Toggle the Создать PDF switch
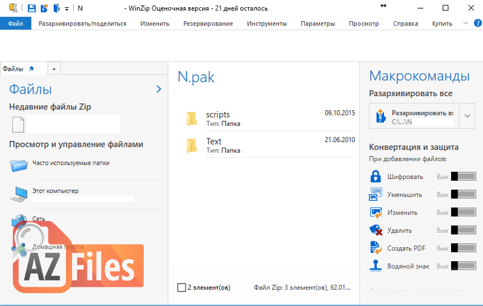Screen dimensions: 483x306 click(464, 248)
